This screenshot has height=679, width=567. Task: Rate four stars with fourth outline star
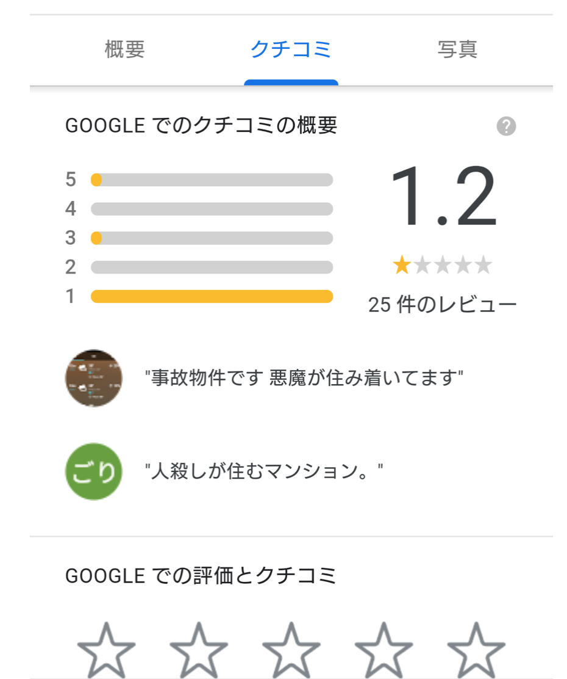click(x=383, y=650)
